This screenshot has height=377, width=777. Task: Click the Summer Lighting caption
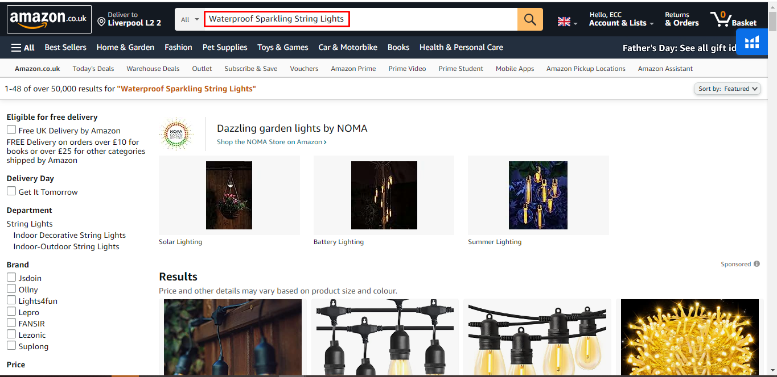pos(495,242)
